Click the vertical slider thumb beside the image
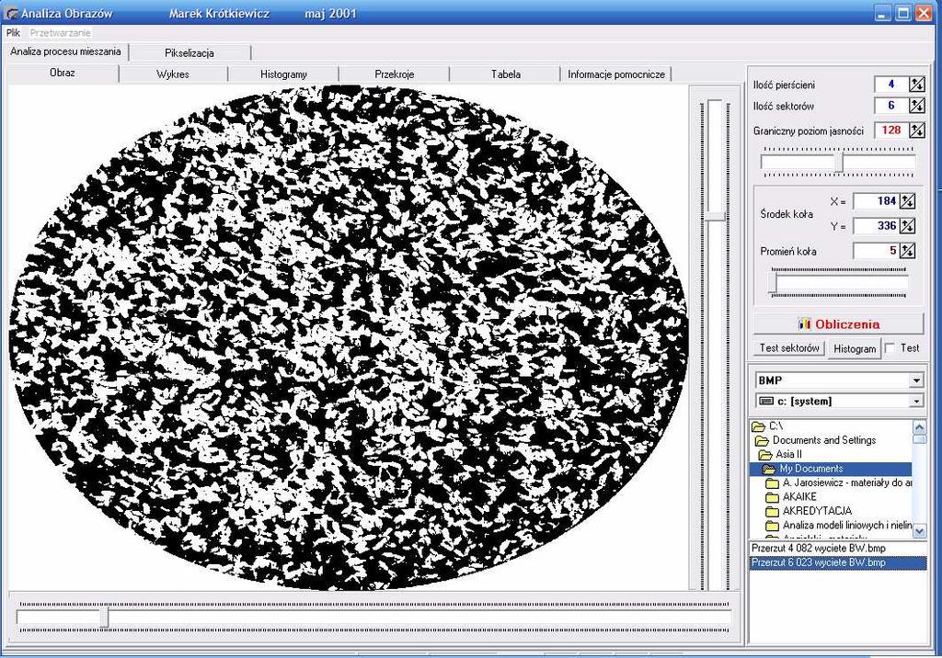Image resolution: width=942 pixels, height=658 pixels. point(715,216)
